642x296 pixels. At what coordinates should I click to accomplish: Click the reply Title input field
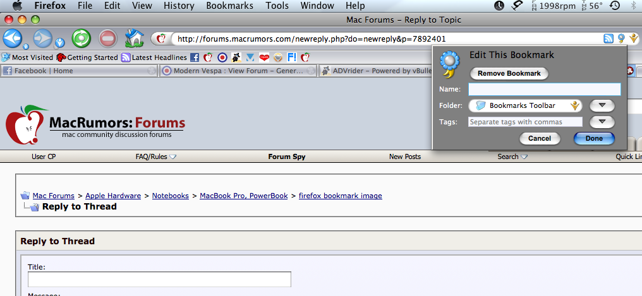tap(159, 279)
